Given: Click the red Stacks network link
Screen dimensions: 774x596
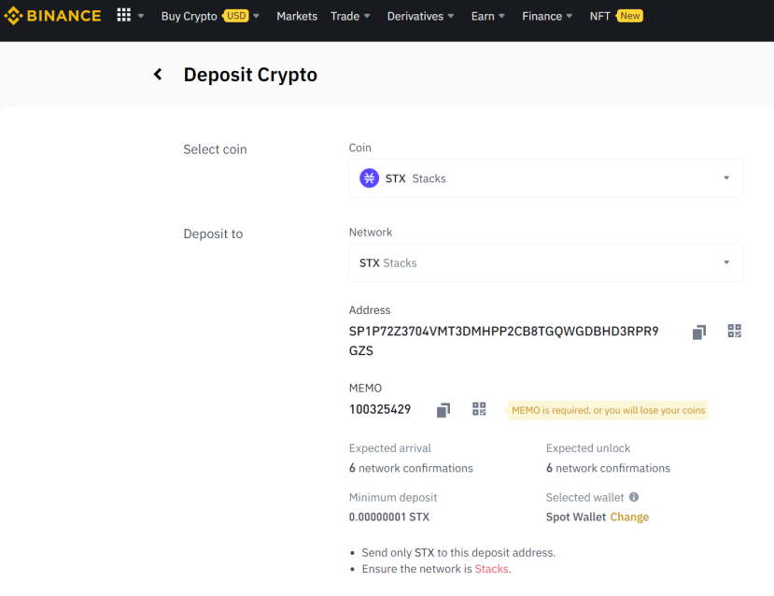Looking at the screenshot, I should click(491, 569).
